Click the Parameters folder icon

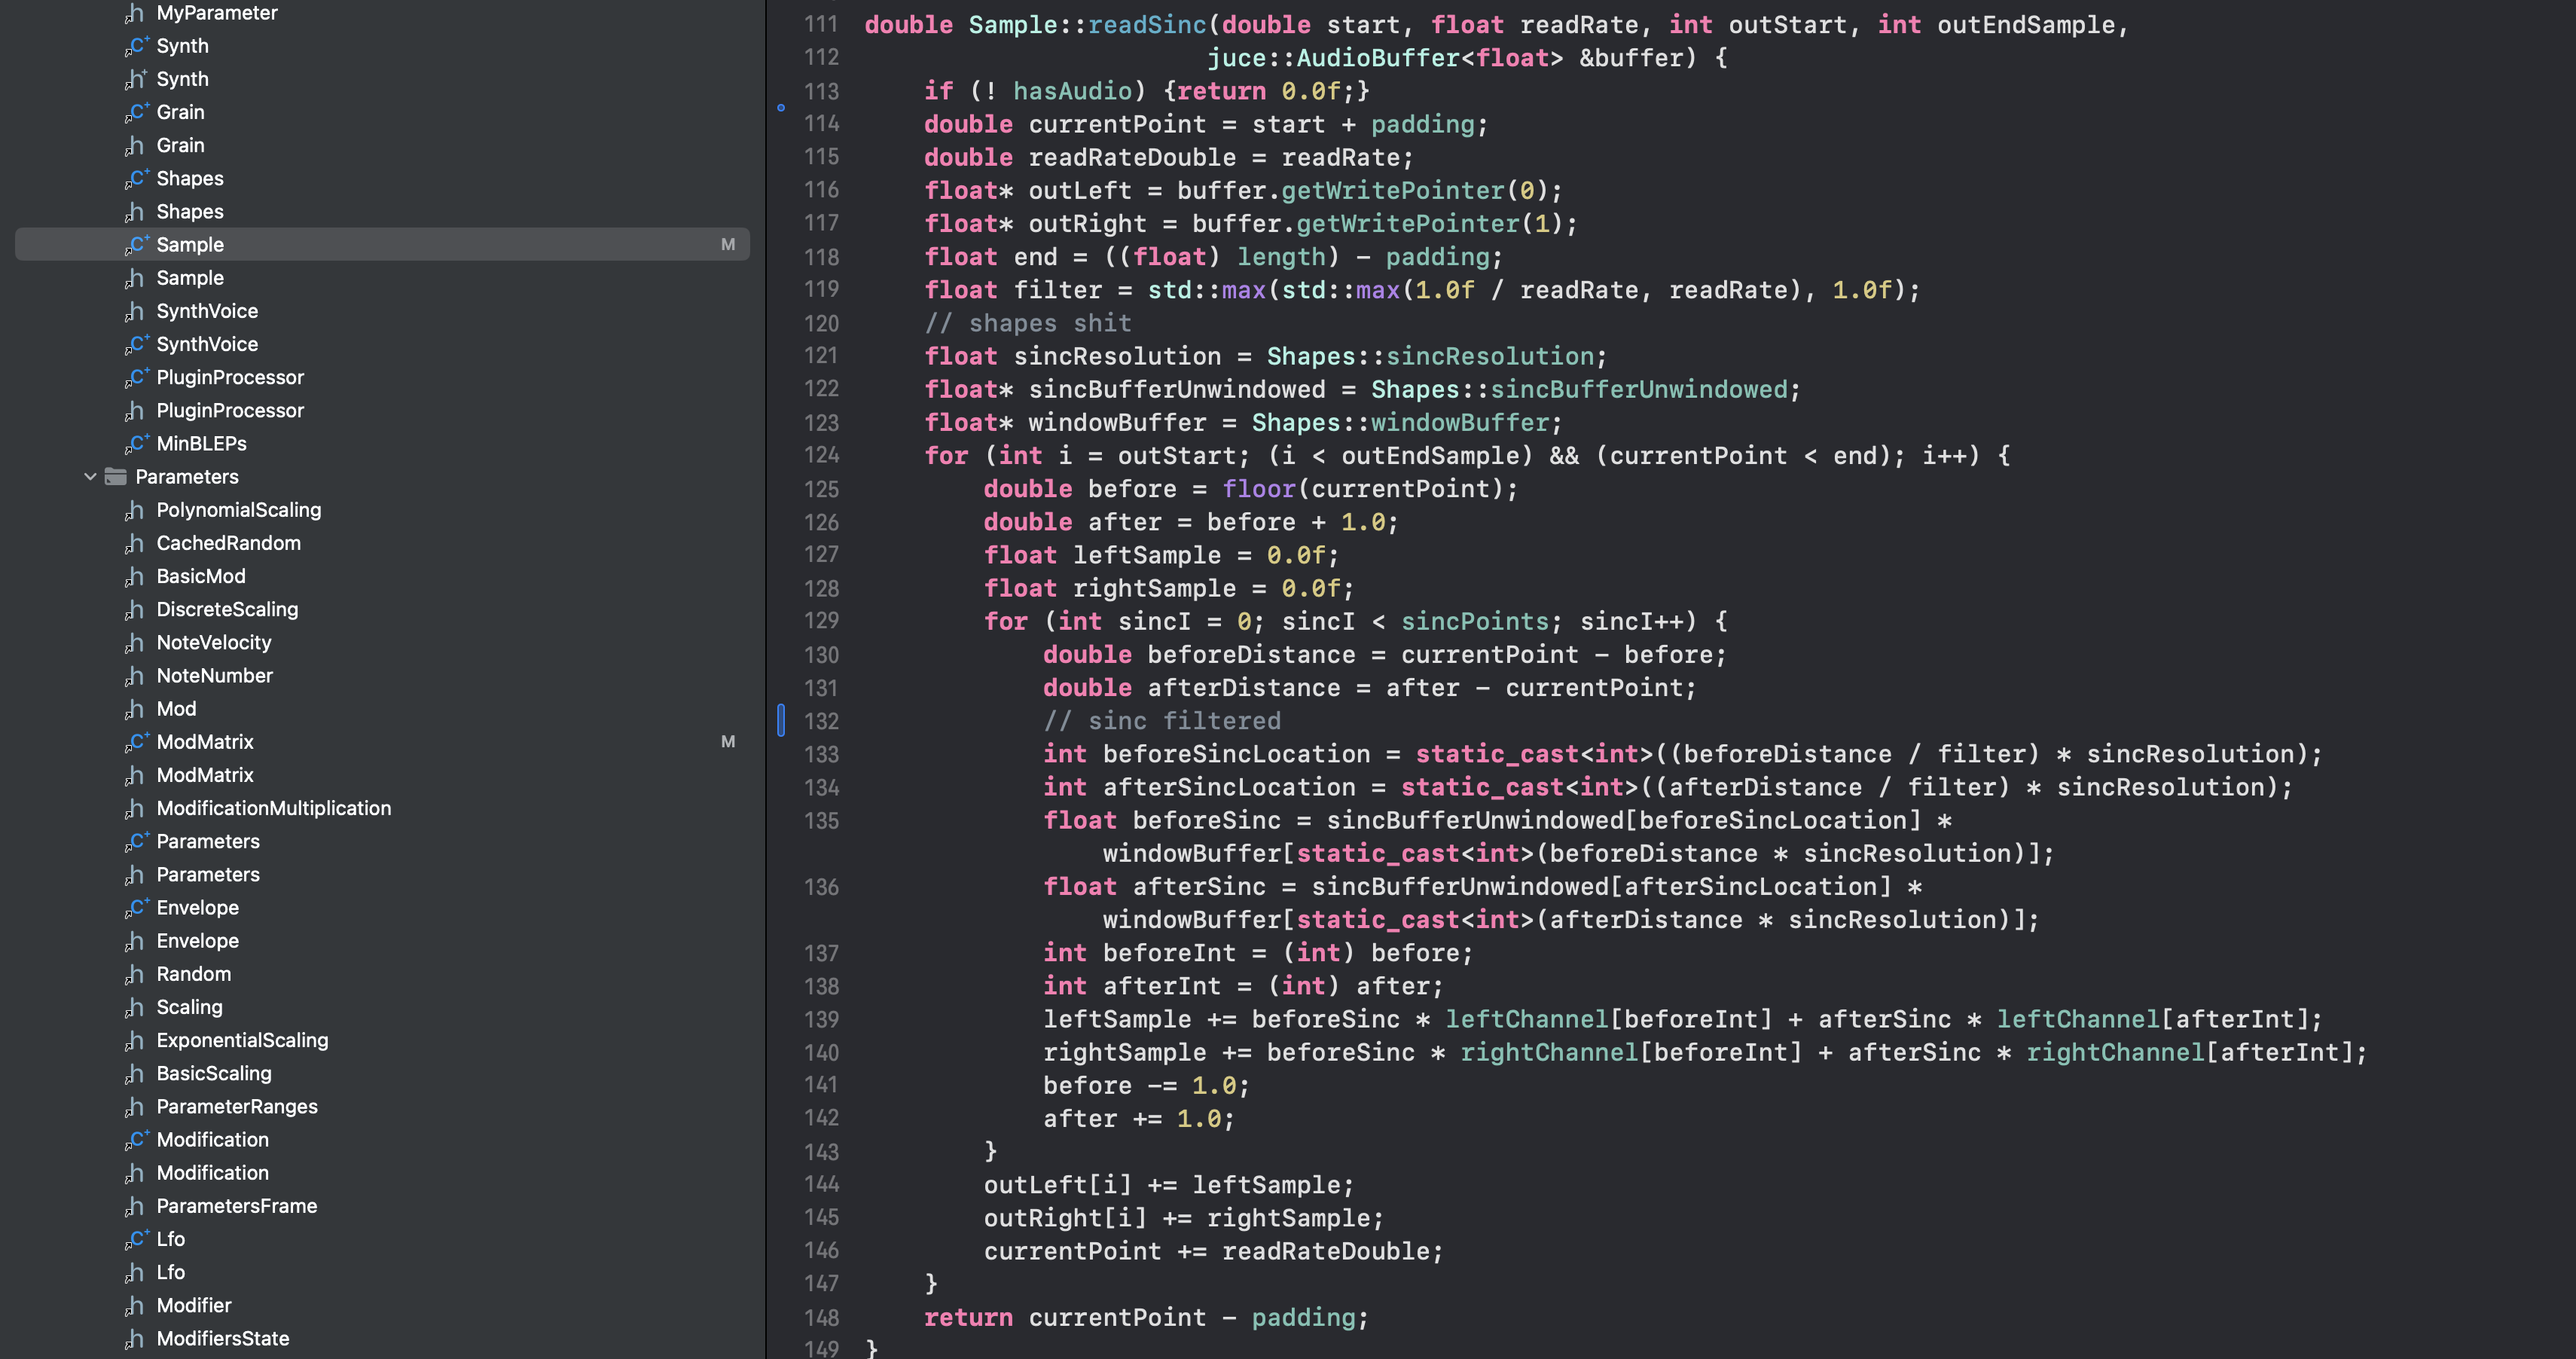[116, 477]
